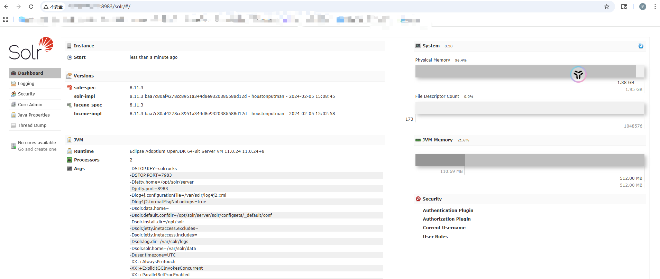Click 'Current Username' label

[444, 227]
